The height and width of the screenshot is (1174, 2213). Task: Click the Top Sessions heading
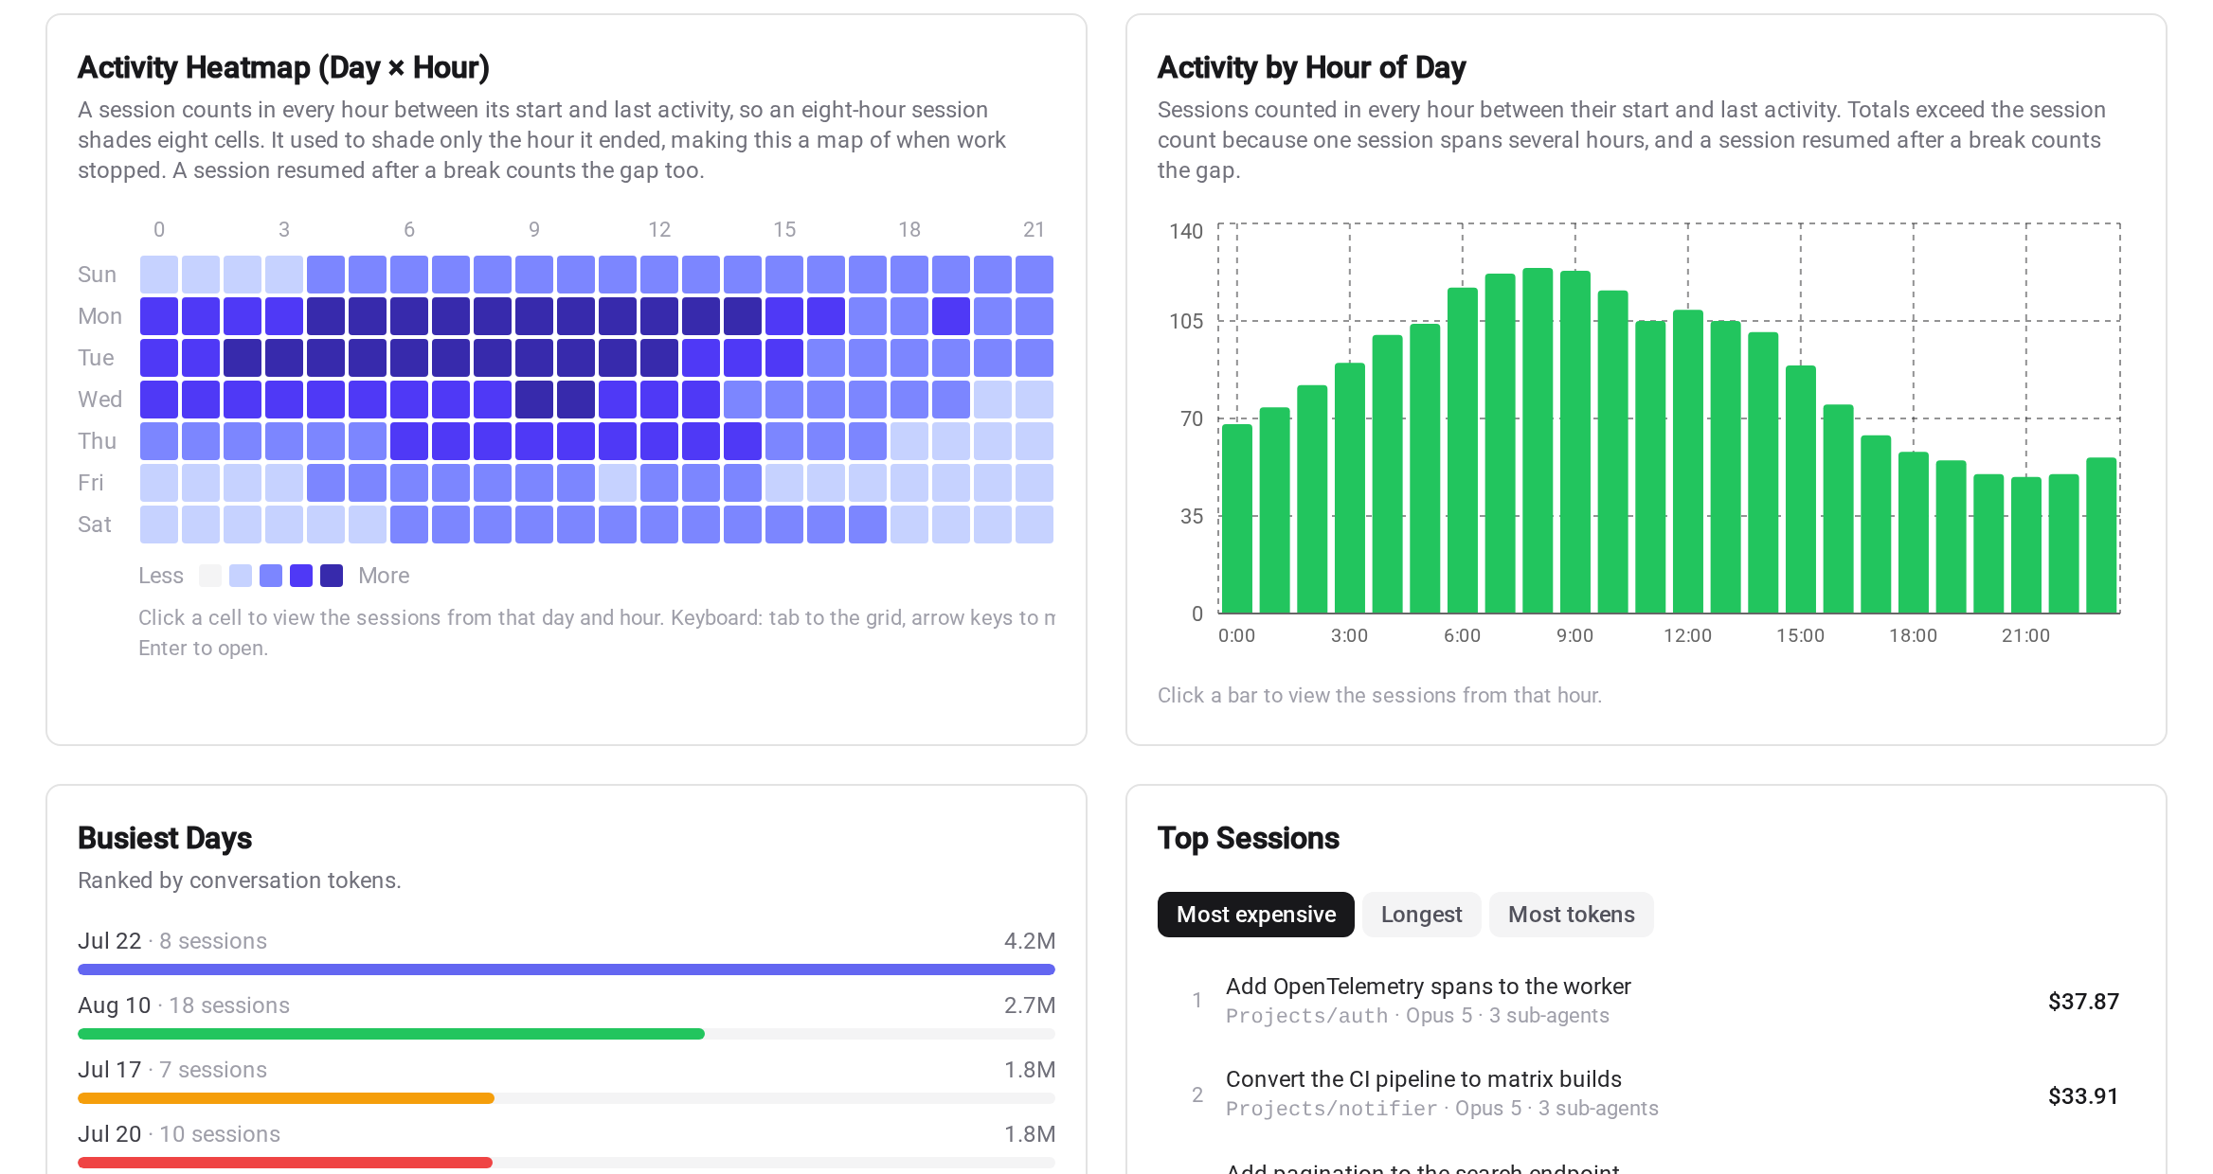(x=1249, y=839)
